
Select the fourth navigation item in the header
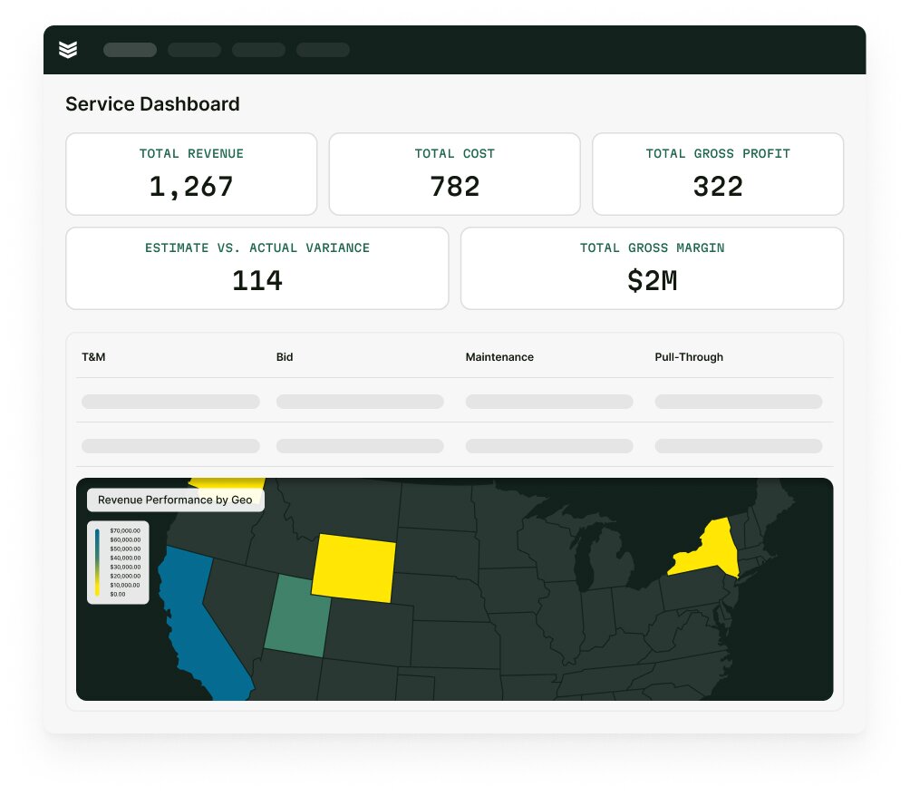click(x=323, y=50)
